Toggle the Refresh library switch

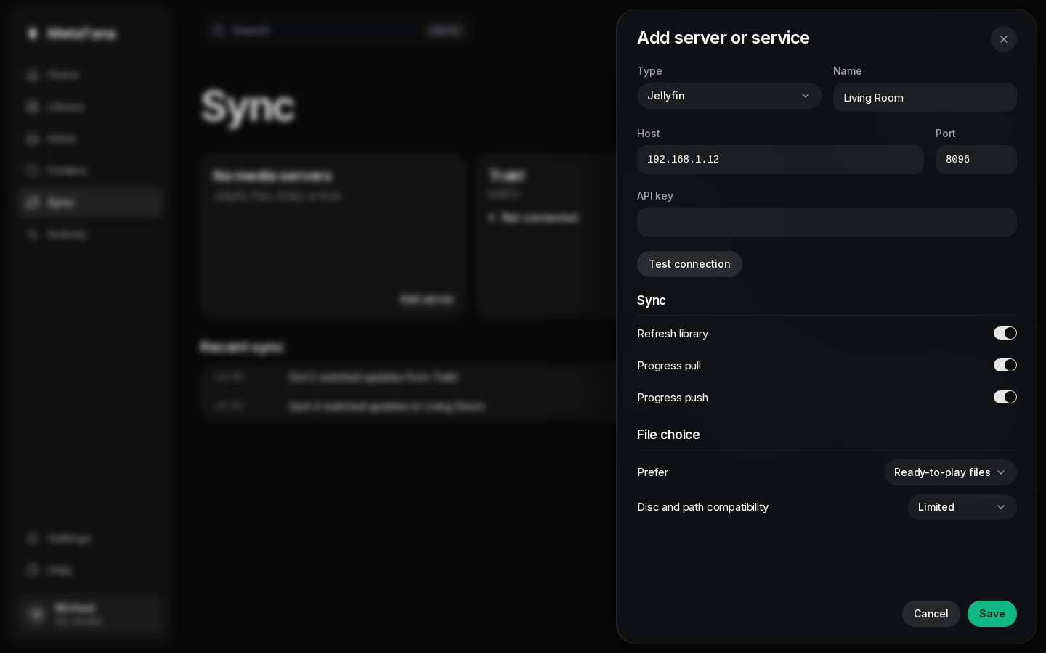1005,333
